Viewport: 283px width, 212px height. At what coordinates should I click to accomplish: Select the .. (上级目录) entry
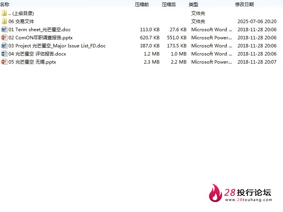coord(21,13)
